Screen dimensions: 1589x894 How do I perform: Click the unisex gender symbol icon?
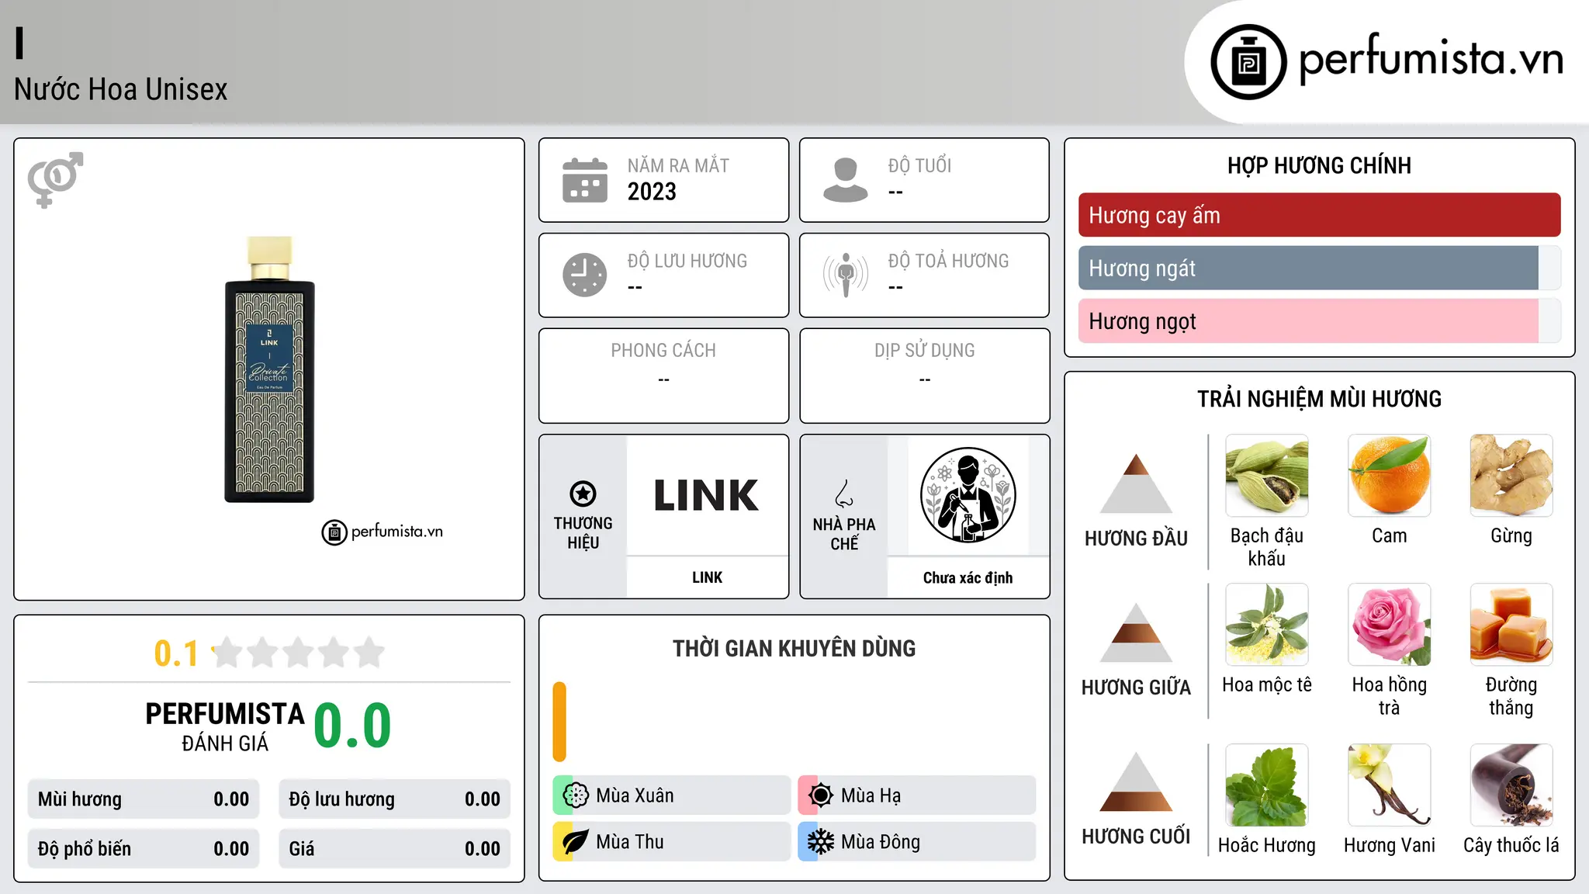[x=55, y=179]
